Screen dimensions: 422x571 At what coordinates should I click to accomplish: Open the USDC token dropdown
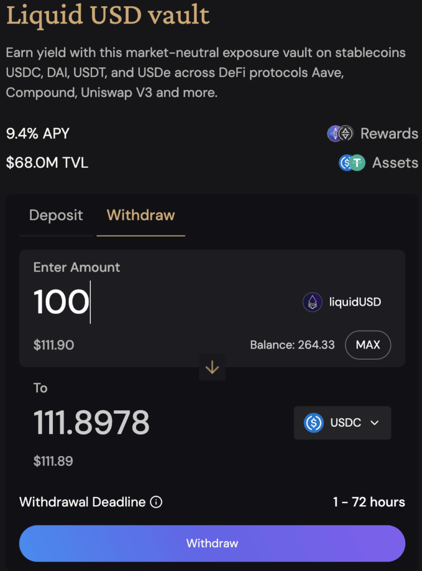(342, 423)
